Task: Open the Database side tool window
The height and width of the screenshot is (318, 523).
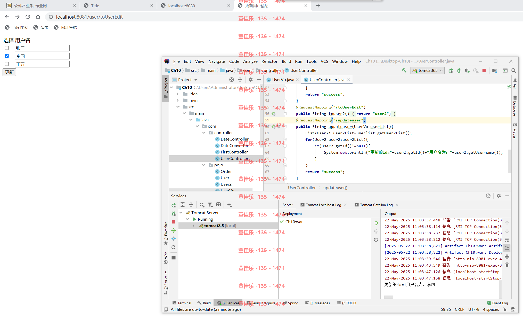Action: (x=515, y=106)
